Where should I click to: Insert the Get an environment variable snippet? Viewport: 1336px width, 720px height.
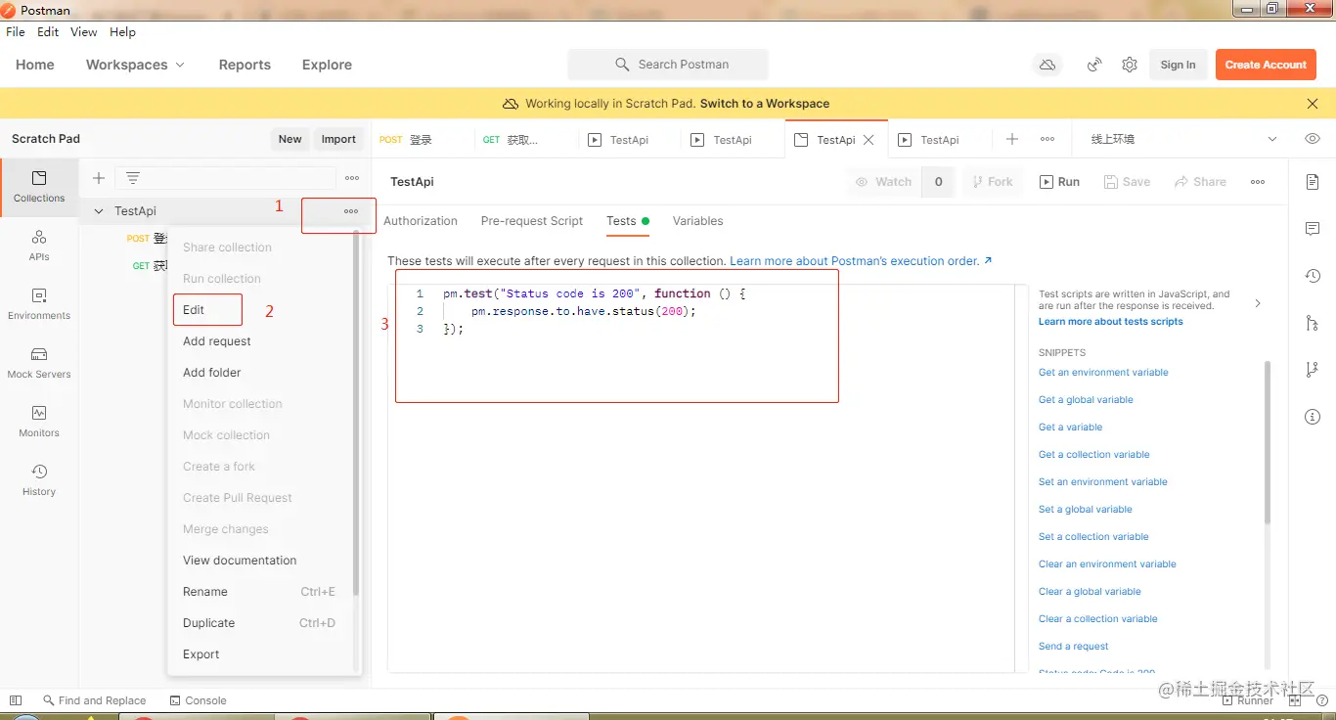click(1103, 373)
